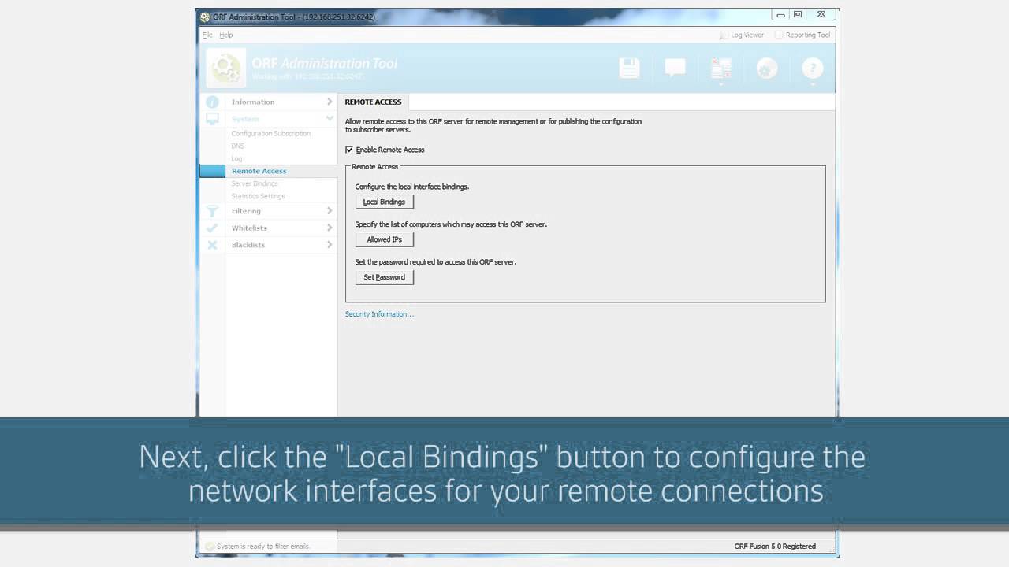The image size is (1009, 567).
Task: Click the Blacklists section label
Action: point(248,245)
